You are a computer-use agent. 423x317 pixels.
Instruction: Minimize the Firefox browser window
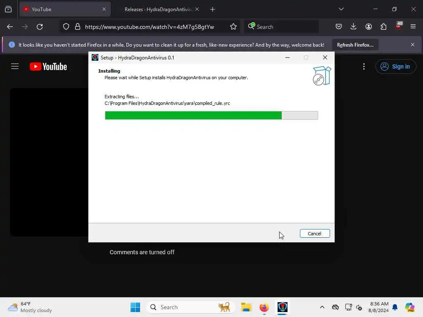click(375, 9)
